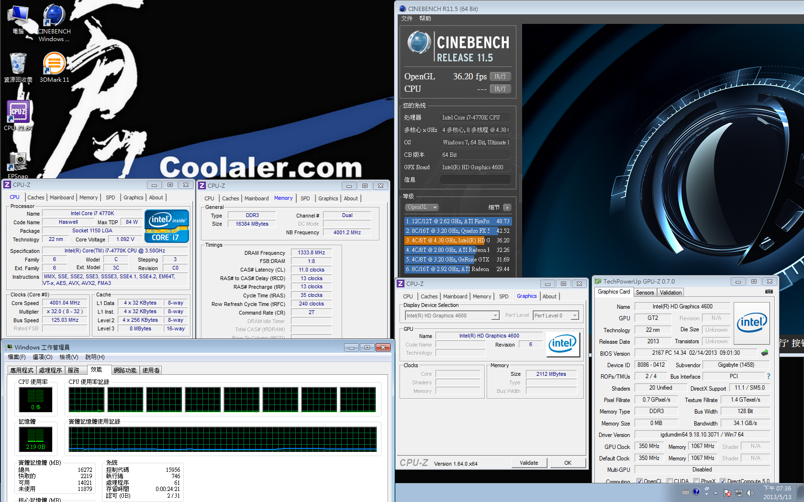Click the Show Desktop button at taskbar end
Viewport: 804px width, 502px height.
tap(800, 493)
